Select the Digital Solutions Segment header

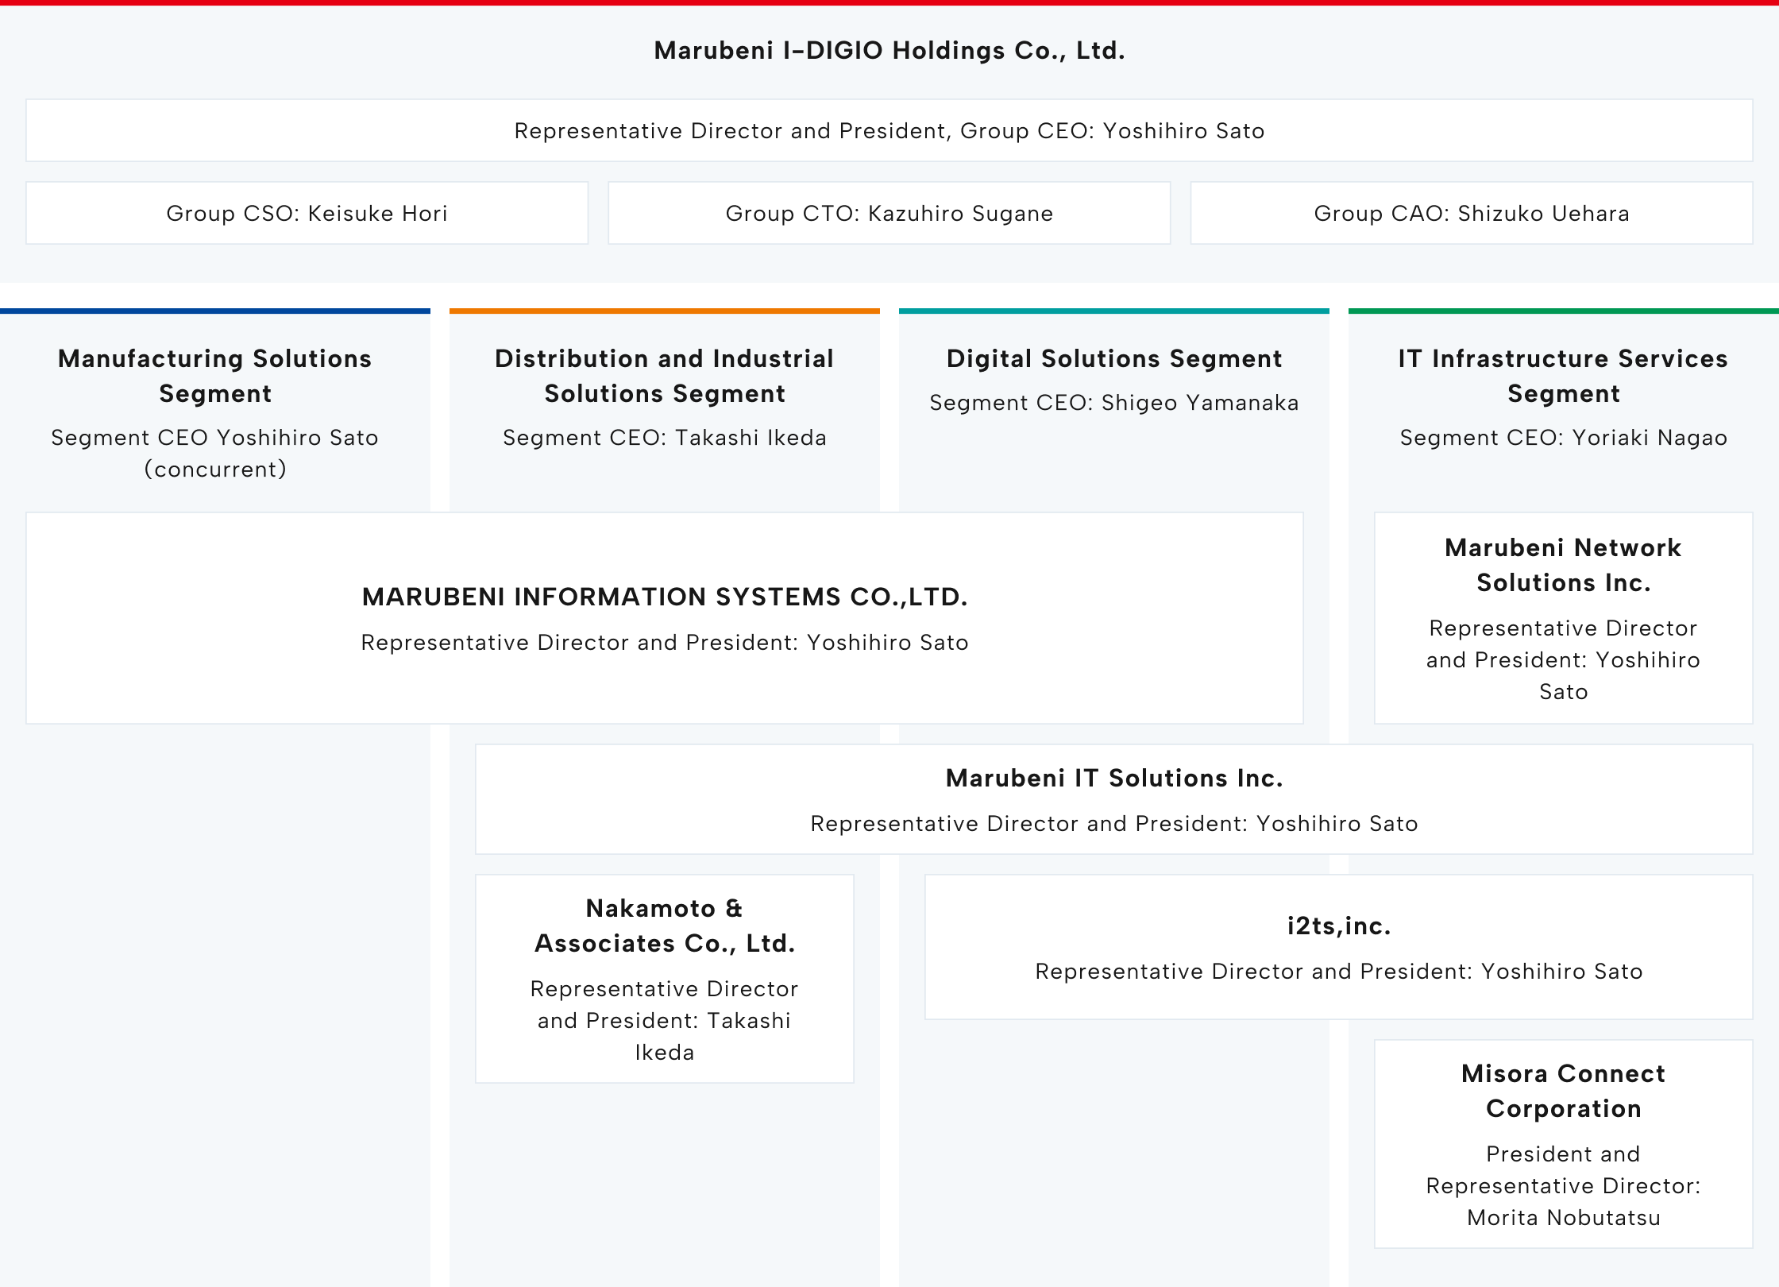[x=1113, y=358]
